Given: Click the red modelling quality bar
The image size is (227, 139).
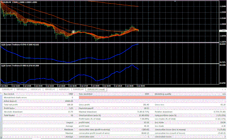Looking at the screenshot, I should [x=152, y=97].
